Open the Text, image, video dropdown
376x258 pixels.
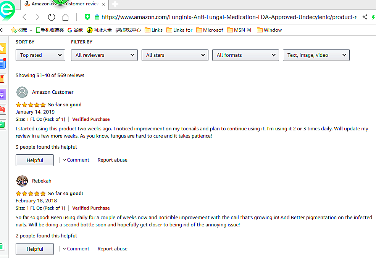point(316,55)
